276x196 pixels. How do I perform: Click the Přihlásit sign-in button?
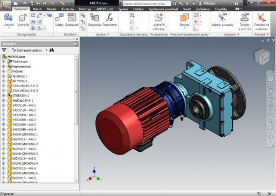(x=207, y=3)
